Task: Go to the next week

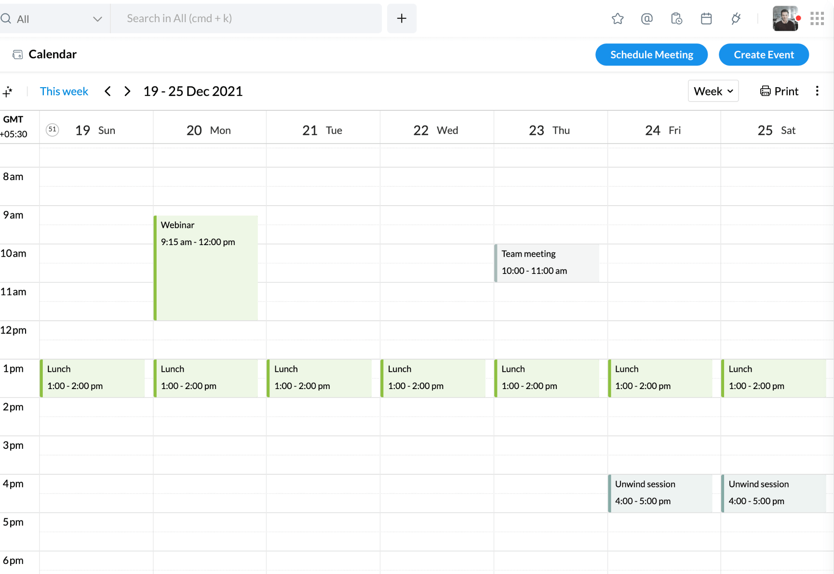Action: (127, 91)
